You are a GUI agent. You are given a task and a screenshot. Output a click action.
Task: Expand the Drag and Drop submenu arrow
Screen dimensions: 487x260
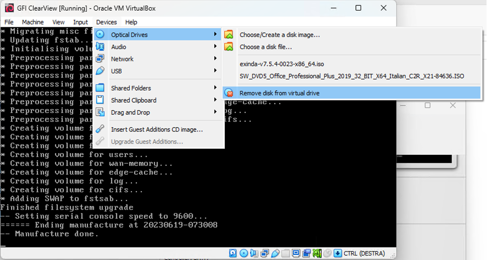click(x=215, y=112)
